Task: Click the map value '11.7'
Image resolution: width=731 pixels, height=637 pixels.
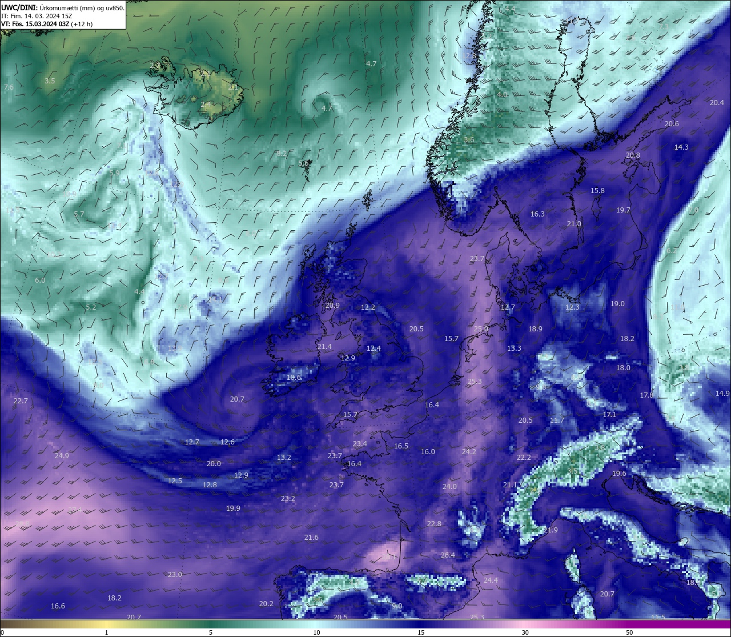Action: (557, 420)
